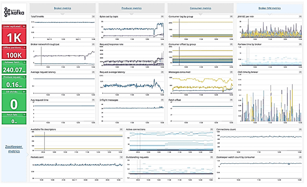Click time badge on Packets sent graph
The width and height of the screenshot is (307, 187).
(121, 157)
